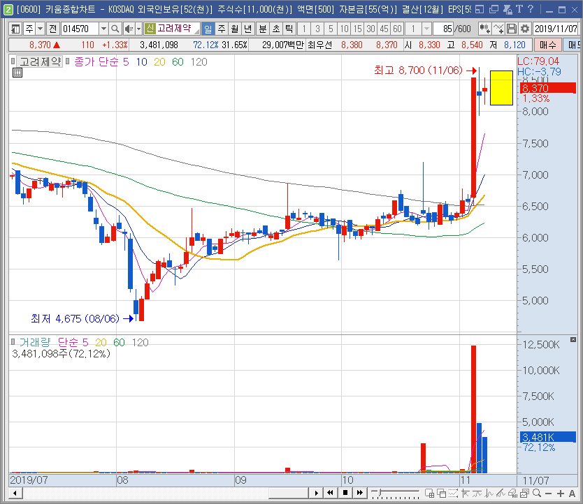
Task: Click the stock code input field
Action: [80, 29]
